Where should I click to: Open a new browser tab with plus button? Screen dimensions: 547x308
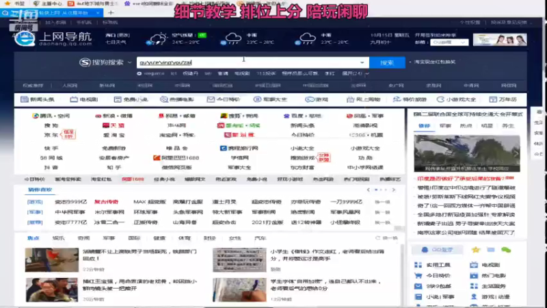(111, 13)
